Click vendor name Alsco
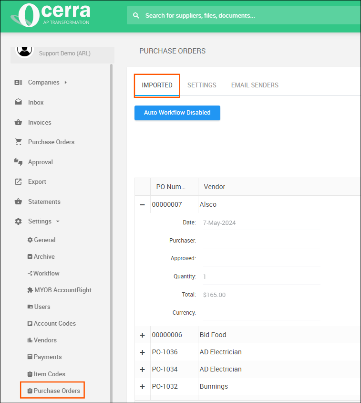Viewport: 361px width, 403px height. (208, 204)
